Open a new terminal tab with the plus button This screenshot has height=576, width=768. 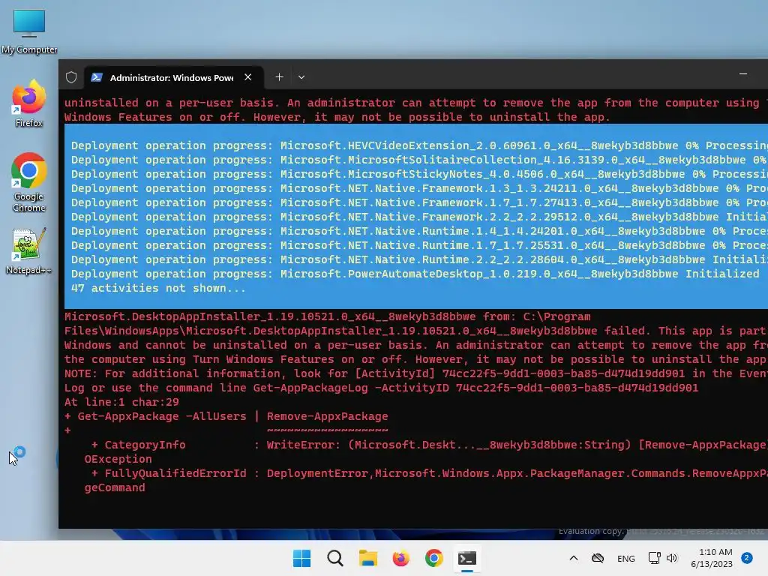[x=279, y=77]
